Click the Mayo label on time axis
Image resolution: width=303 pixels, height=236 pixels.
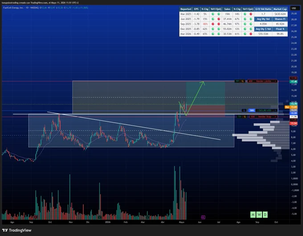[181, 222]
